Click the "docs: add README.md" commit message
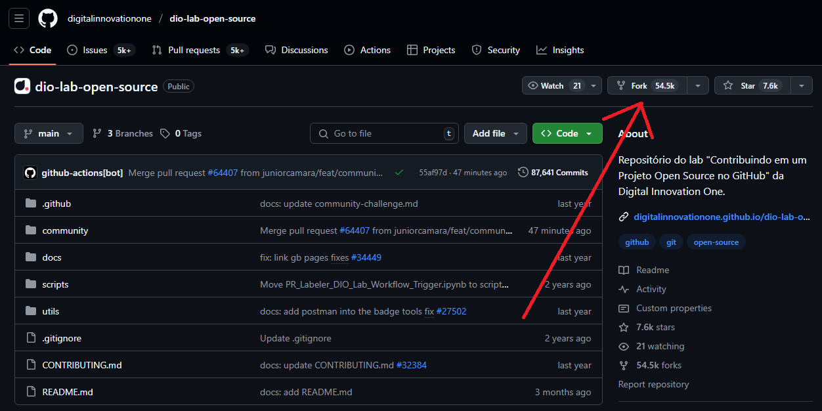Image resolution: width=822 pixels, height=411 pixels. point(306,392)
